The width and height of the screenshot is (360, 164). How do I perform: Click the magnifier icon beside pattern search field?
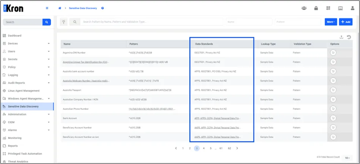click(75, 22)
